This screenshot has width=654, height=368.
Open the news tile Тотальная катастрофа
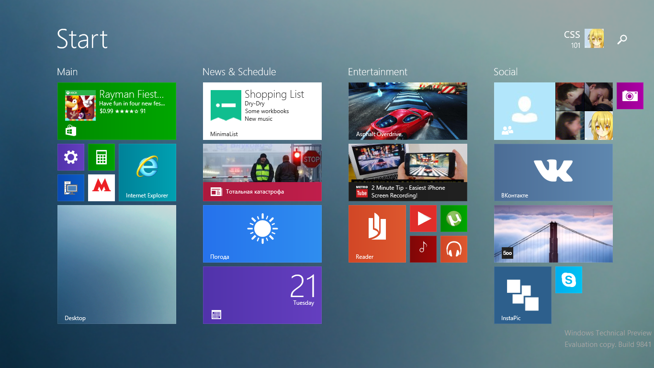coord(262,172)
